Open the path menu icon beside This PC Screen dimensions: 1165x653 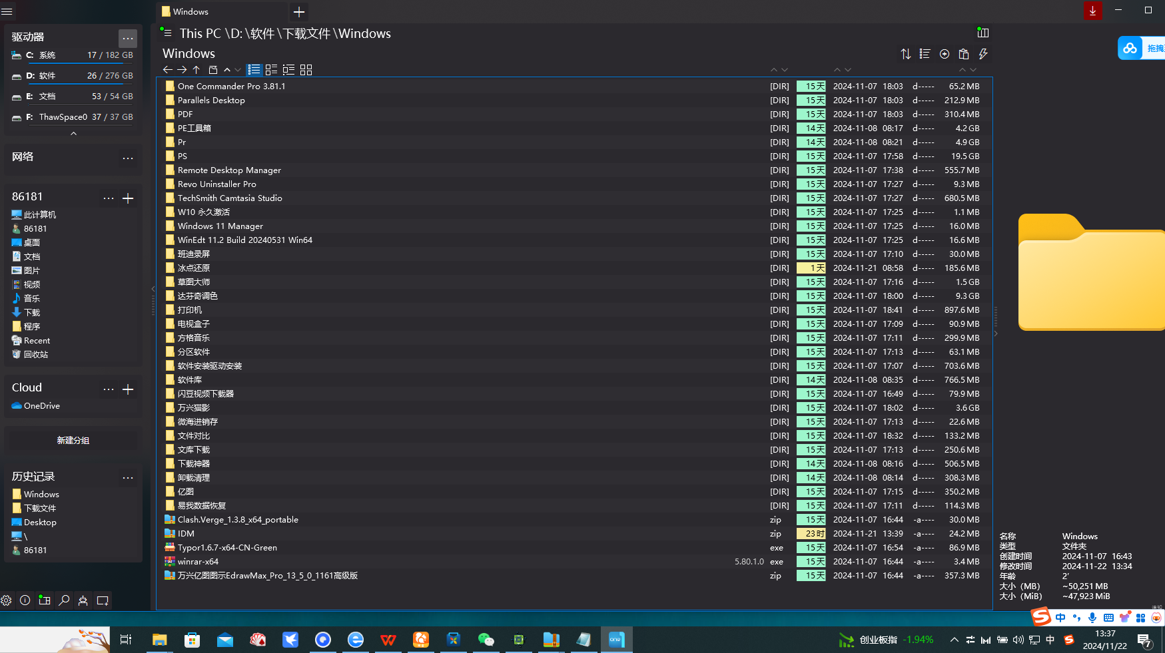coord(166,33)
